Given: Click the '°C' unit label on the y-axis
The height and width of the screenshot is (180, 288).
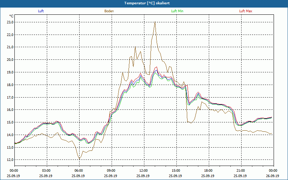Looking at the screenshot, I should click(x=12, y=16).
